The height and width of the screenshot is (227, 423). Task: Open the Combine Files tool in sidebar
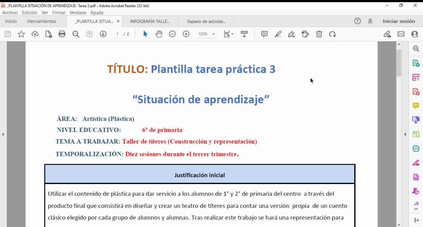point(416,120)
